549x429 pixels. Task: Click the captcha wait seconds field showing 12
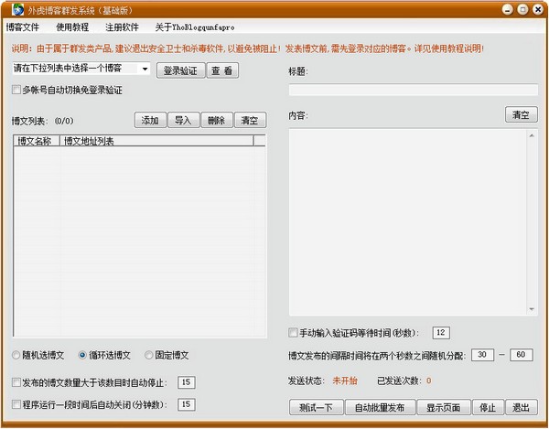point(441,332)
